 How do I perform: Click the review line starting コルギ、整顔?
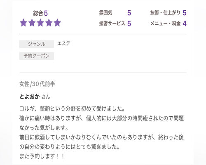click(72, 108)
